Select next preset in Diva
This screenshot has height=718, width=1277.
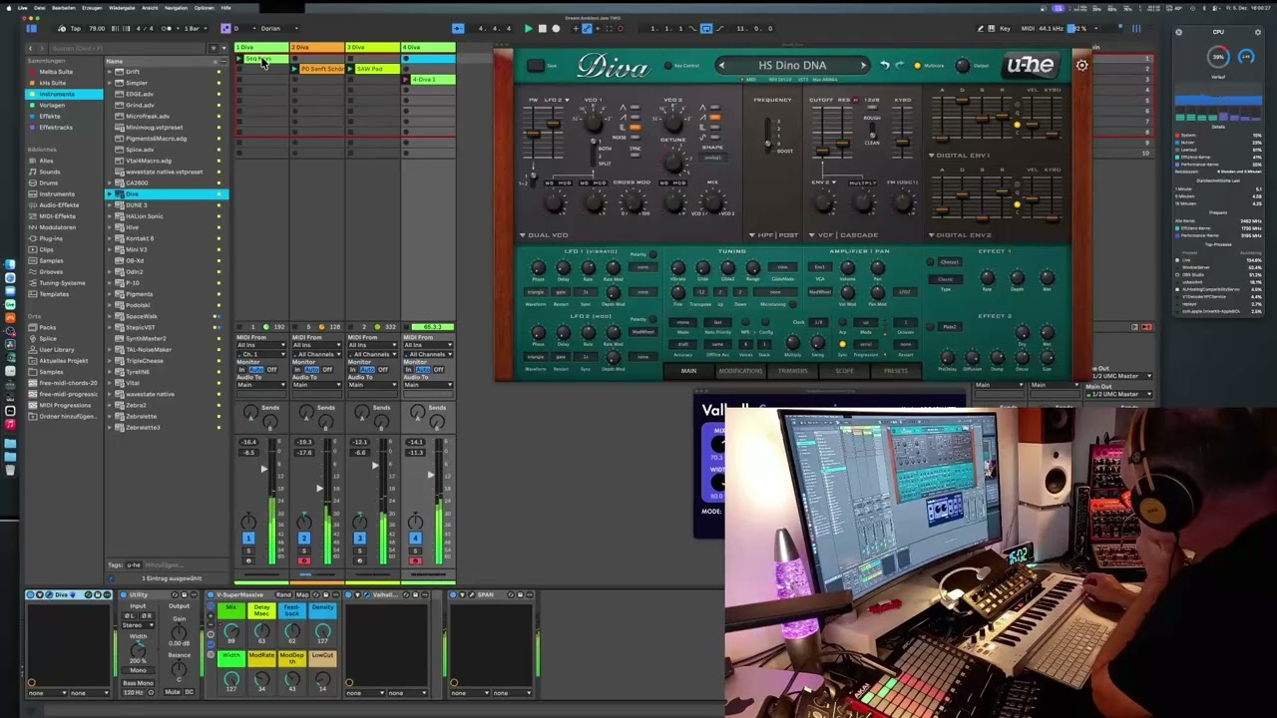click(863, 66)
